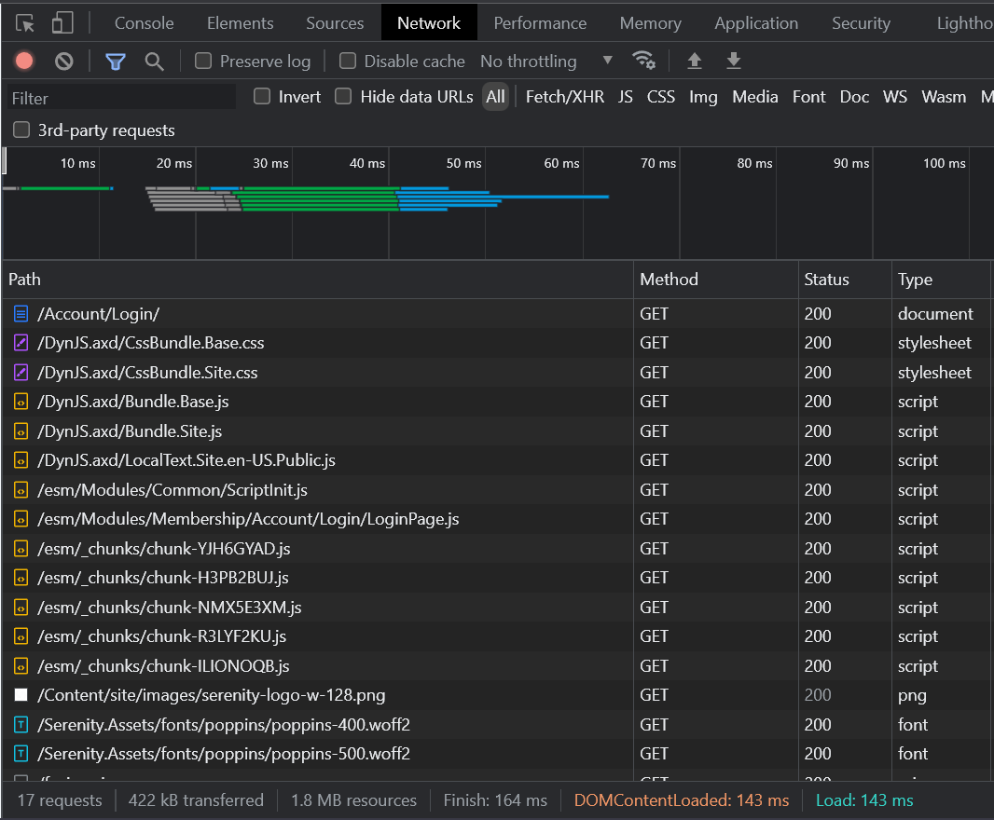Click the import HAR upload arrow
Screen dimensions: 994x820
point(694,61)
